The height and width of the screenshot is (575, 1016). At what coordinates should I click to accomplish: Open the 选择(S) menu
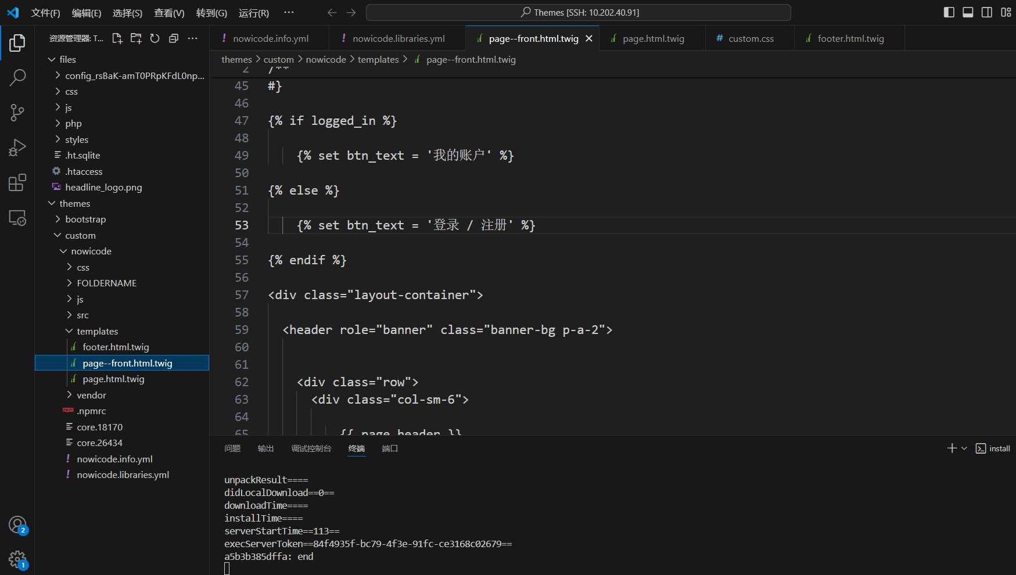coord(127,13)
